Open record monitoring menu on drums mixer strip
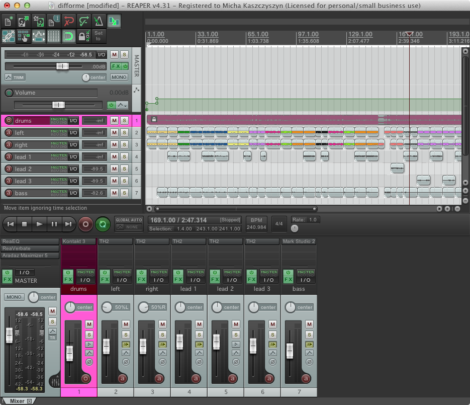 point(89,345)
